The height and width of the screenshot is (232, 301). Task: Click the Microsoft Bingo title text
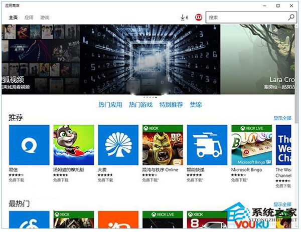pyautogui.click(x=246, y=170)
